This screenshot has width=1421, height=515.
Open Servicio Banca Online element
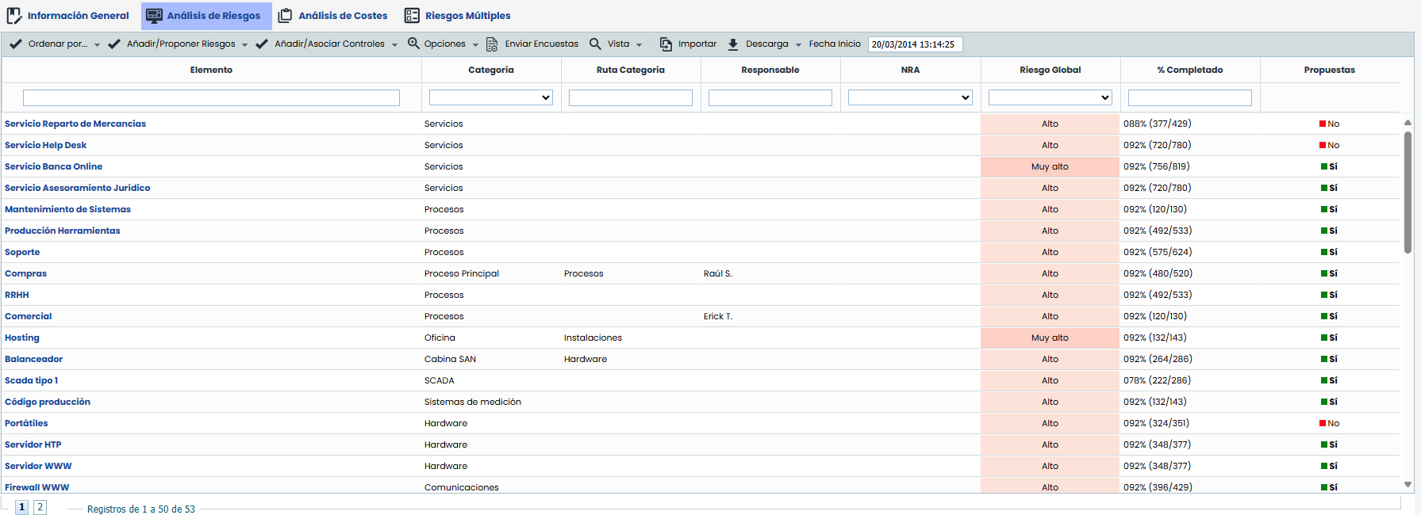coord(53,166)
